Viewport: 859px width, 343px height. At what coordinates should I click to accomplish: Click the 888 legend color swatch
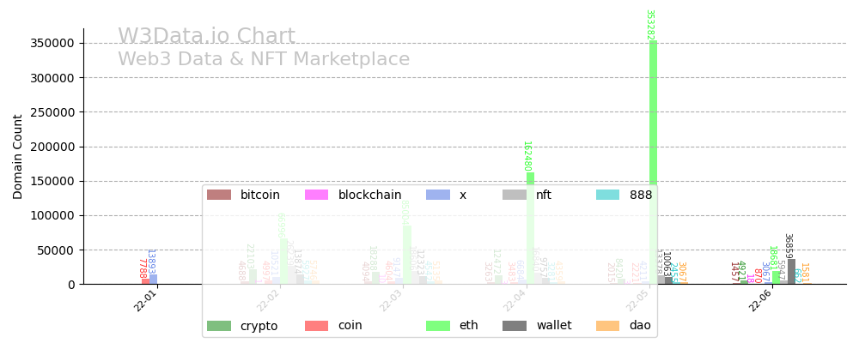coord(608,195)
